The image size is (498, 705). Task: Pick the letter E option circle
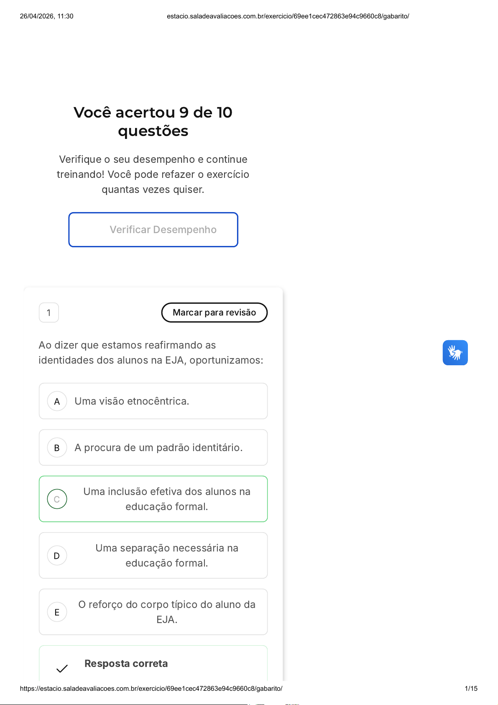click(x=57, y=612)
